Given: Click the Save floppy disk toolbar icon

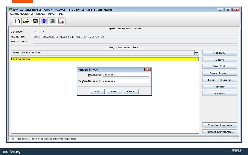Looking at the screenshot, I should [35, 21].
